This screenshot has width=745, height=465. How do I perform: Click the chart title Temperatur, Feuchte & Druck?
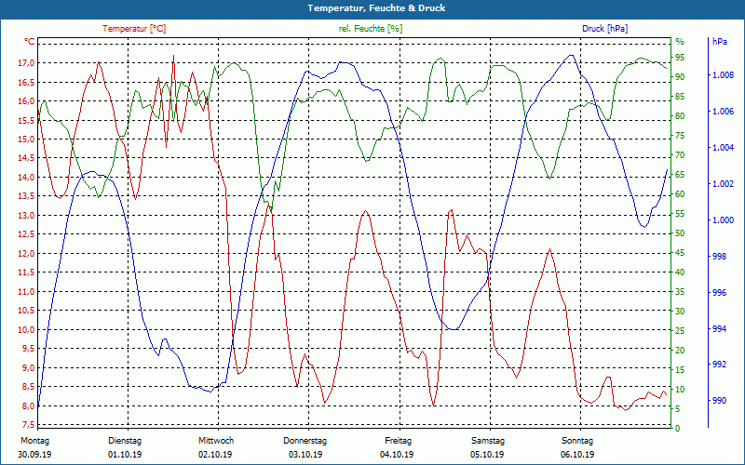tap(376, 8)
